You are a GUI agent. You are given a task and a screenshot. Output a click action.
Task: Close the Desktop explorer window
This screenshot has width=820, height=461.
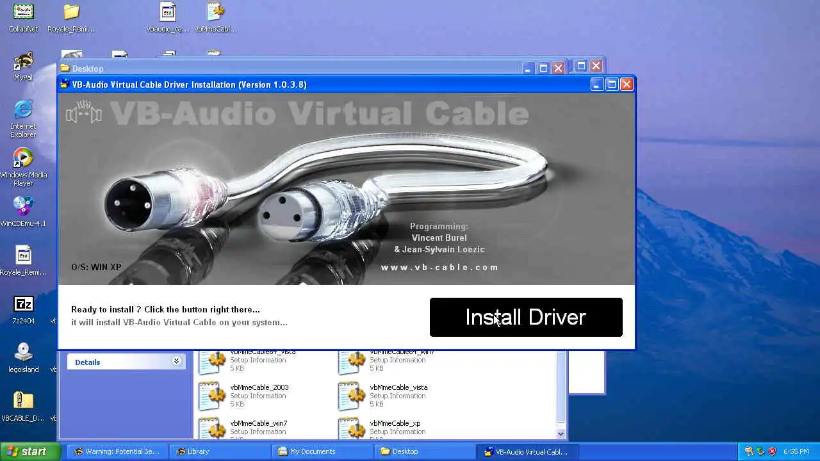click(558, 68)
